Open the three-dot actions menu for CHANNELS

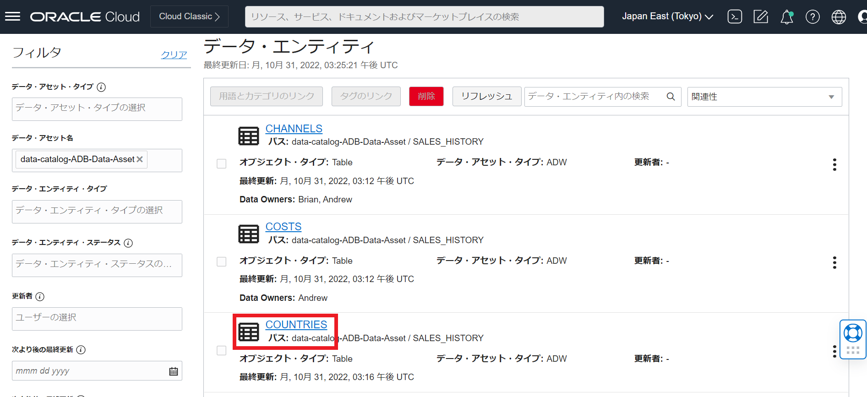[834, 164]
